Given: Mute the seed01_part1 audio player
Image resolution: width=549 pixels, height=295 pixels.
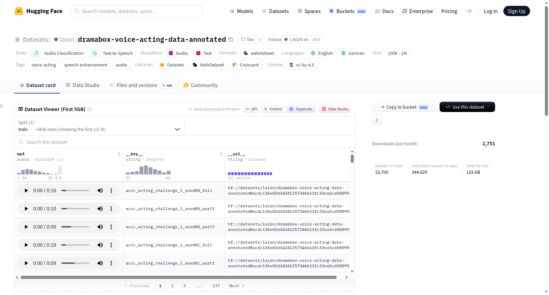Looking at the screenshot, I should point(100,263).
